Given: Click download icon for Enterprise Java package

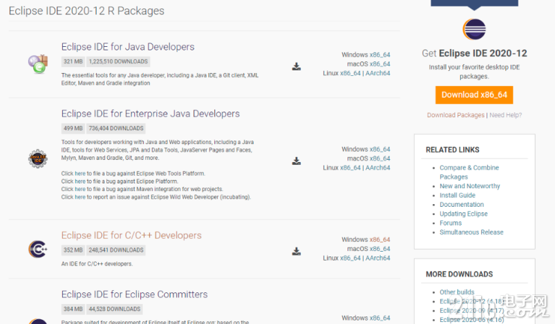Looking at the screenshot, I should pyautogui.click(x=297, y=161).
